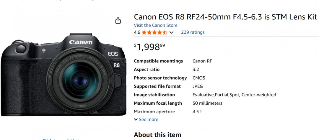Click the 50 millimeters focal length value
The width and height of the screenshot is (319, 140).
pyautogui.click(x=207, y=103)
